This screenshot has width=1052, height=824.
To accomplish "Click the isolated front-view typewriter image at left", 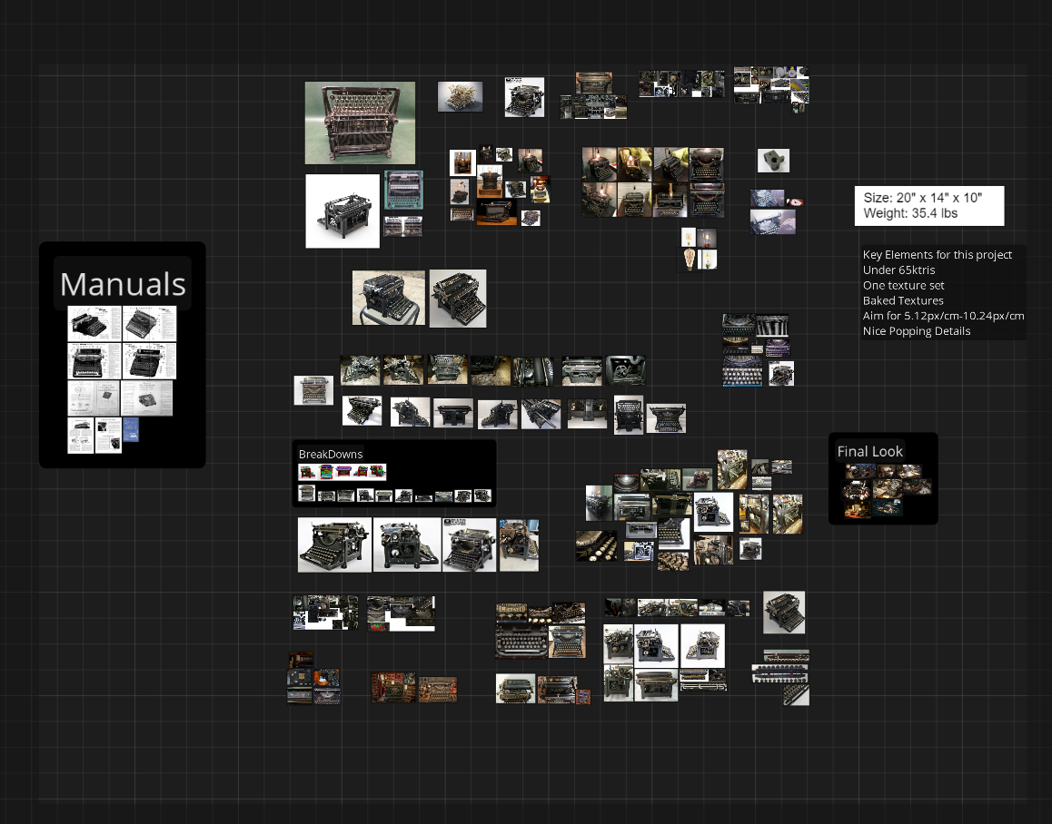I will point(313,390).
